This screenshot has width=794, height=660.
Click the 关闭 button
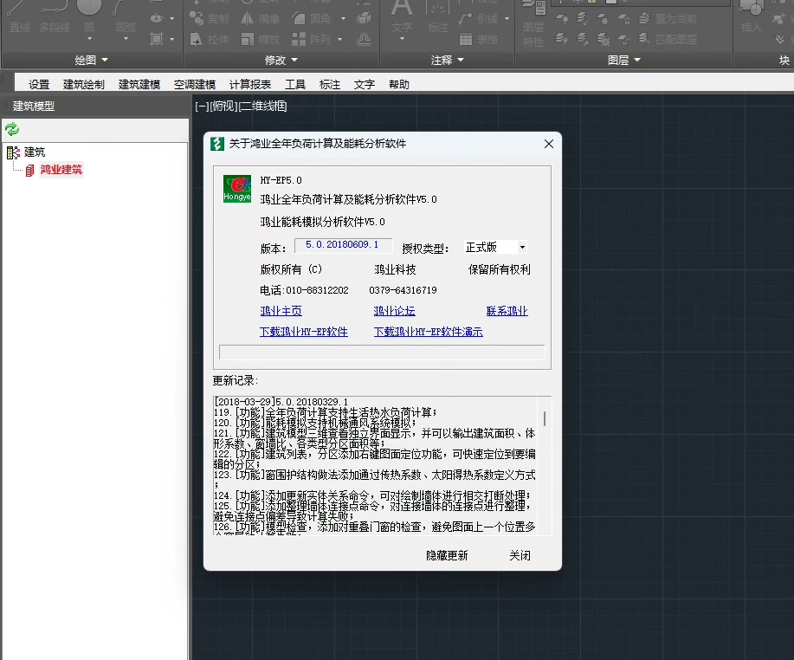coord(520,556)
